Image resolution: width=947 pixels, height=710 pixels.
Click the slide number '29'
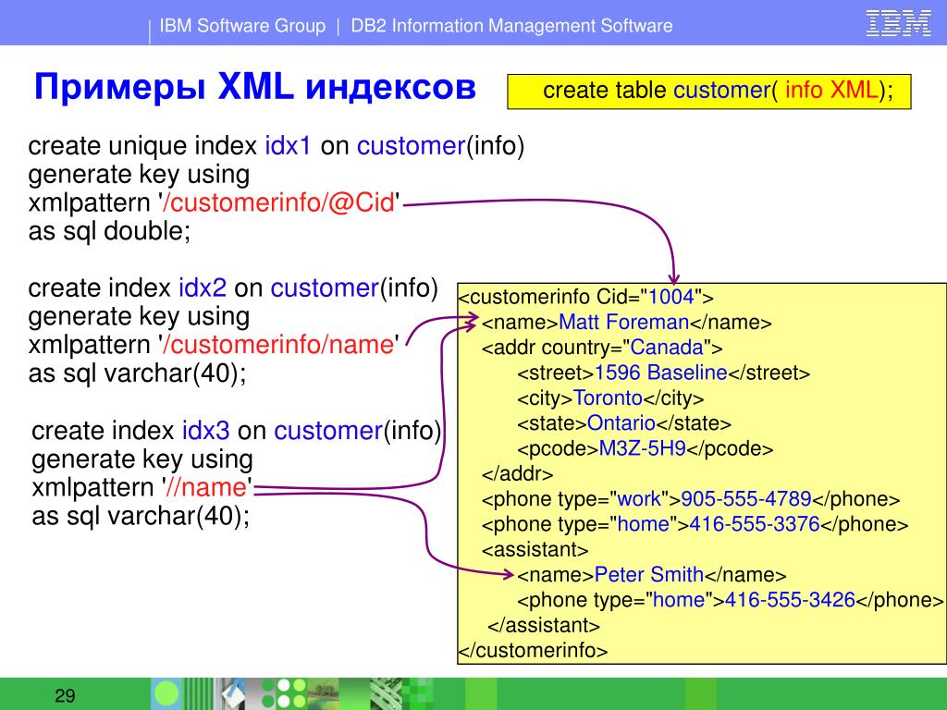(x=65, y=695)
